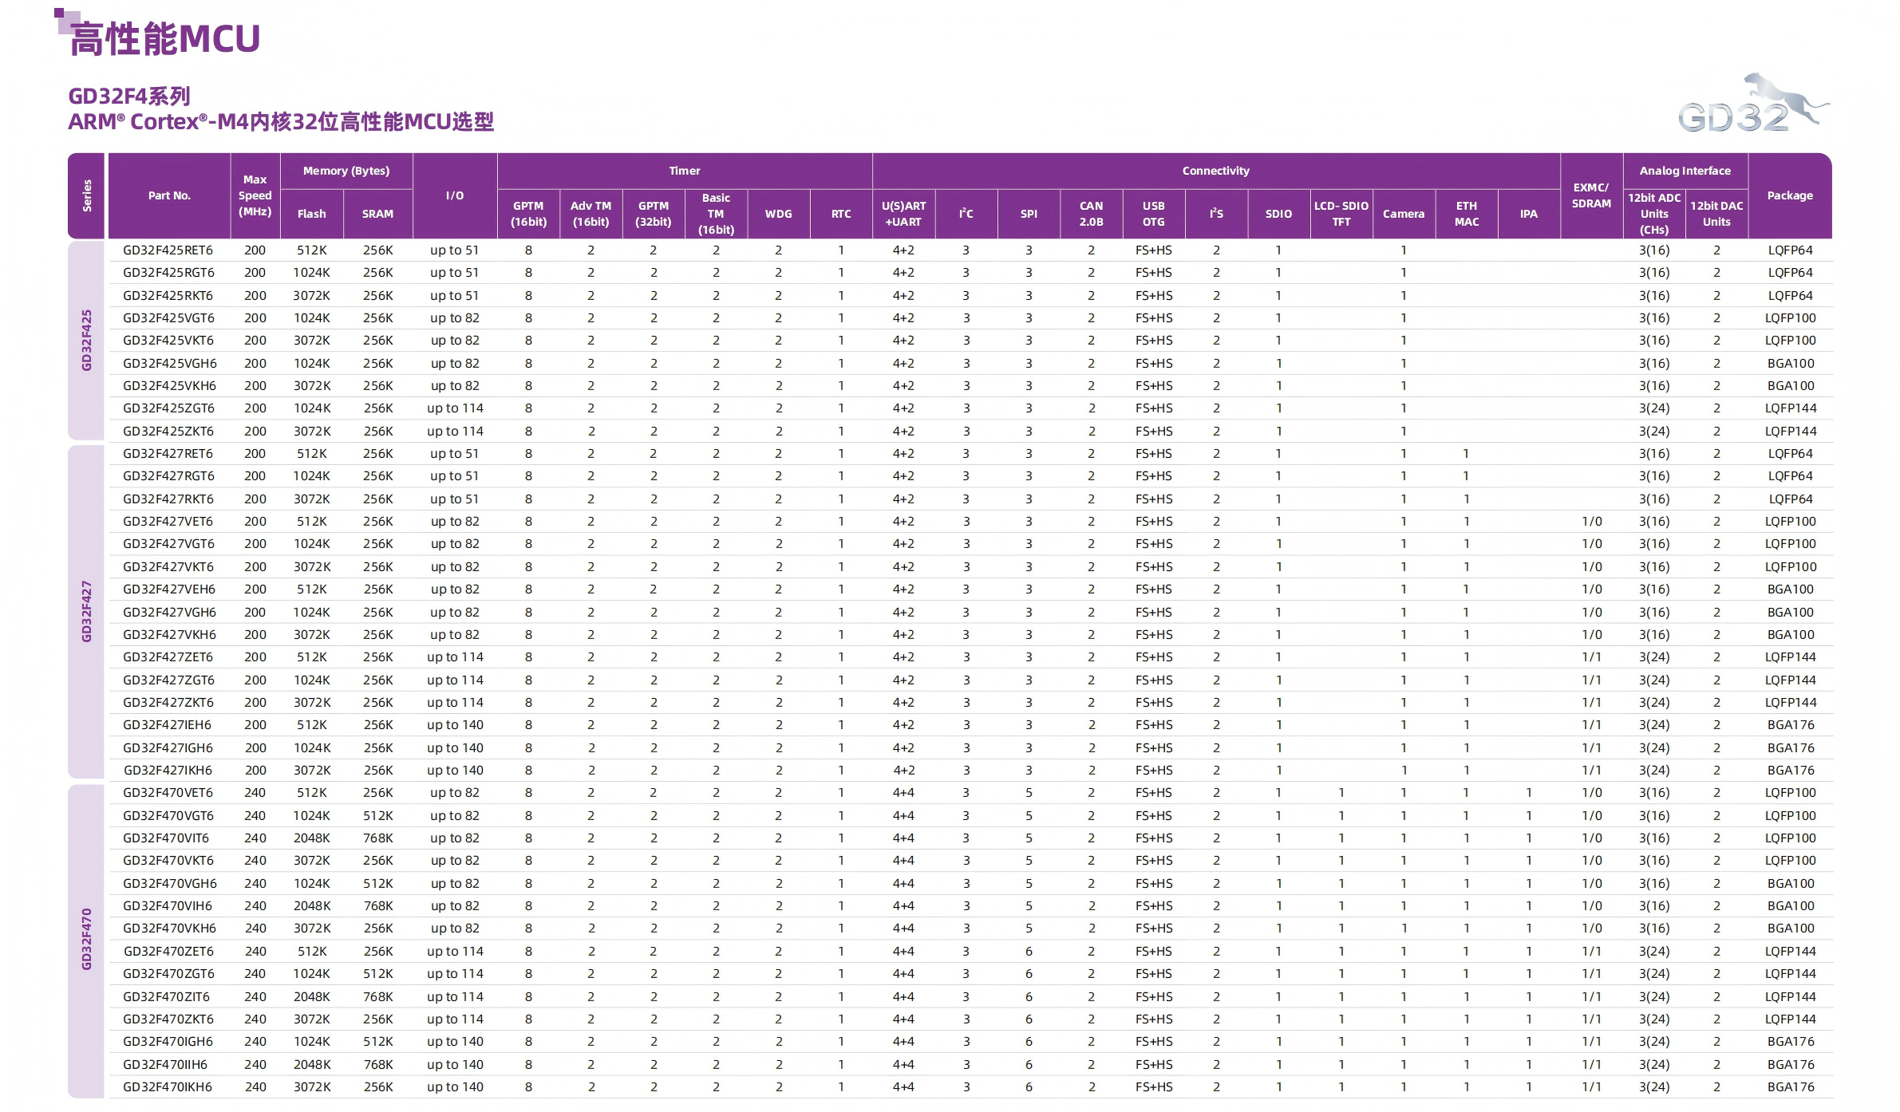Click part number GD32F470IKH6

point(168,1086)
